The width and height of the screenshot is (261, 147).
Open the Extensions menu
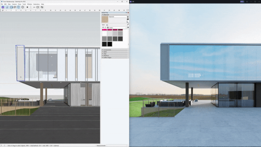point(37,4)
